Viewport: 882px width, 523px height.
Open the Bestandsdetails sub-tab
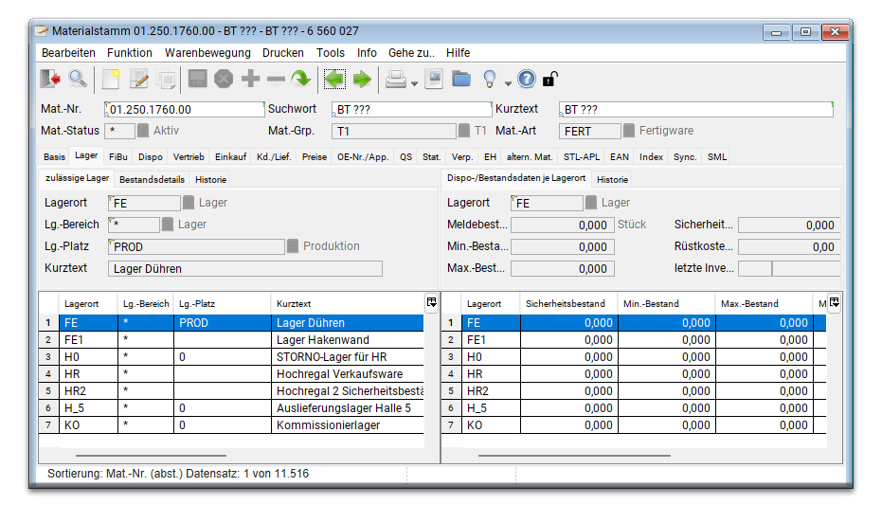coord(152,180)
